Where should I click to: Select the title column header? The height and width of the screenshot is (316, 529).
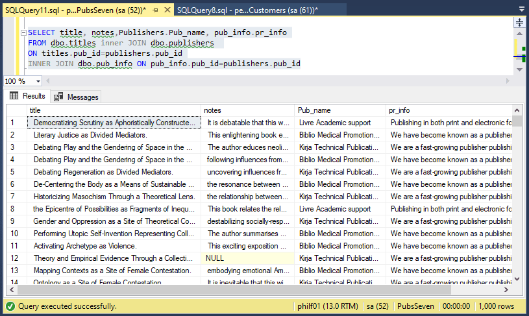click(114, 110)
